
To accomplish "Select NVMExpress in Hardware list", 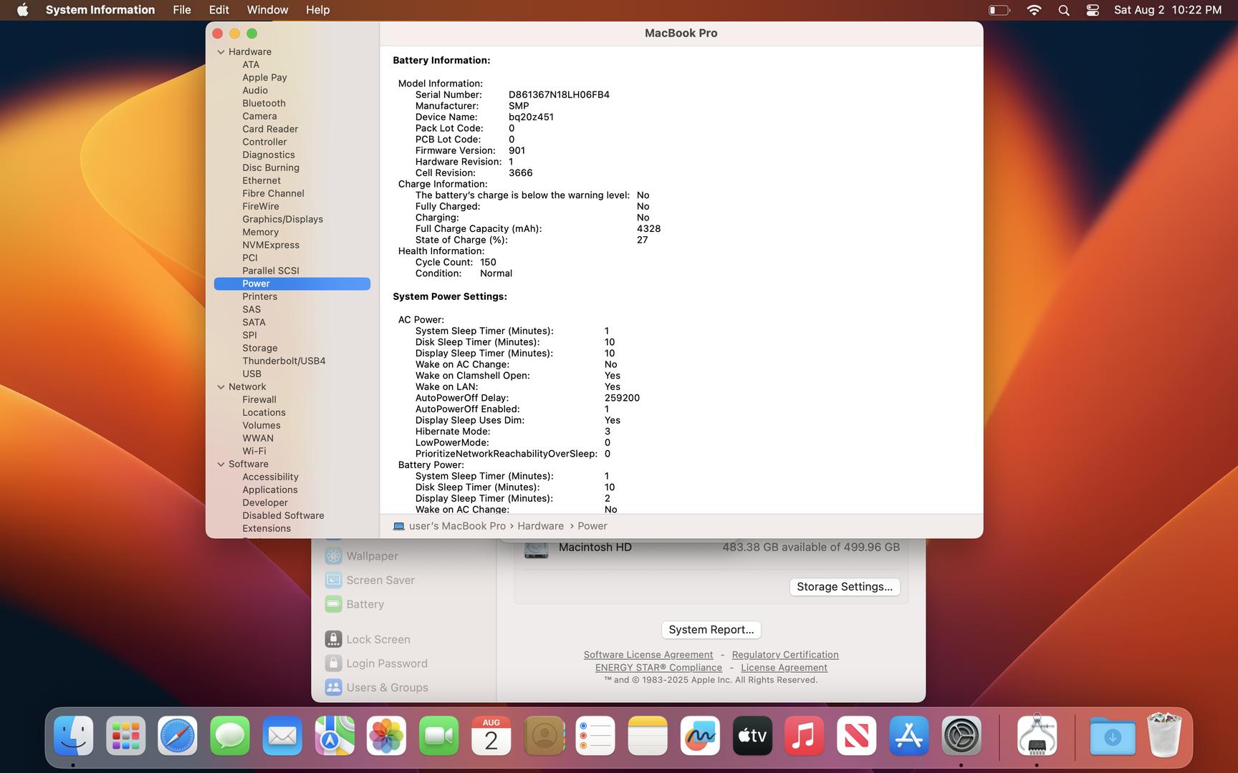I will pos(271,245).
